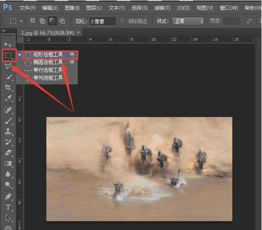Open the 3D(D) menu
This screenshot has width=262, height=230.
183,8
